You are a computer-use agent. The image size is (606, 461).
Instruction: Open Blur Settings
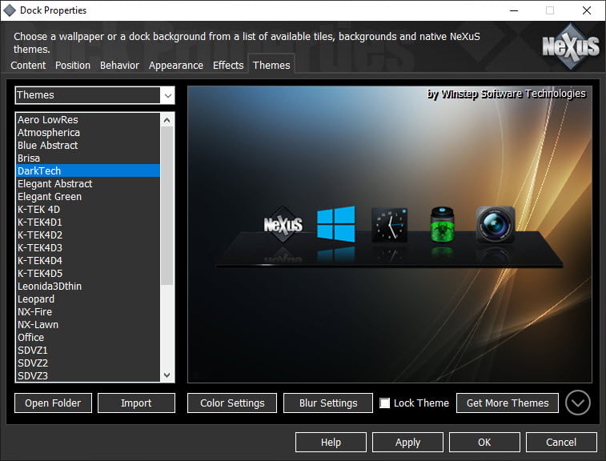pyautogui.click(x=328, y=403)
